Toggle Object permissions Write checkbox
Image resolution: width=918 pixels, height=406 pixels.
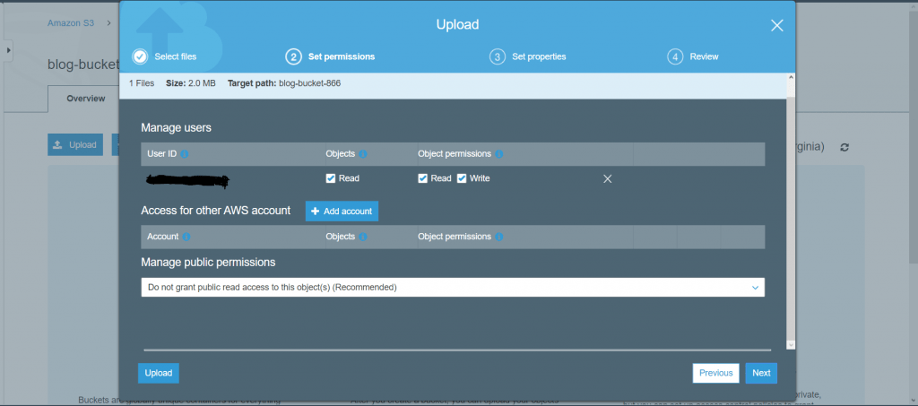463,178
